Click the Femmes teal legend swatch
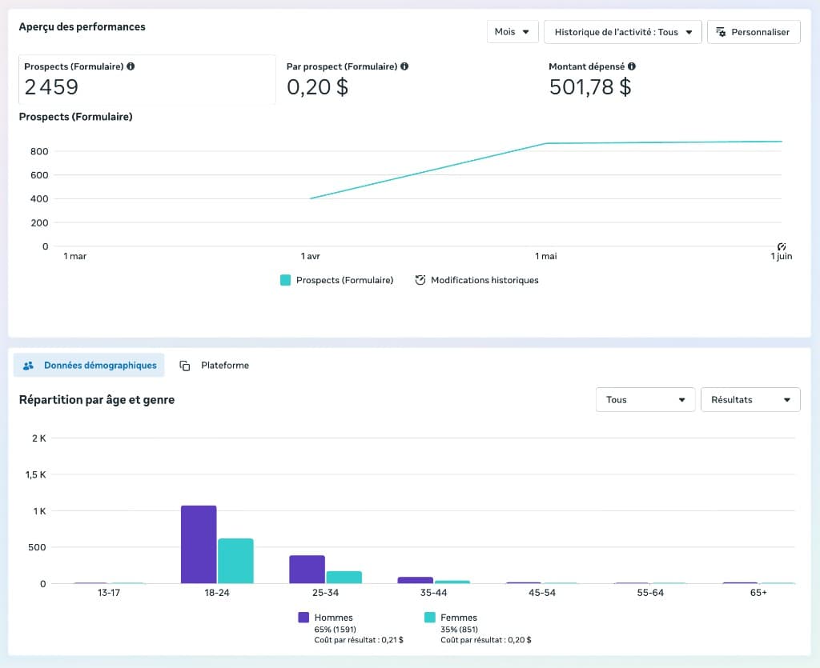820x668 pixels. 430,618
